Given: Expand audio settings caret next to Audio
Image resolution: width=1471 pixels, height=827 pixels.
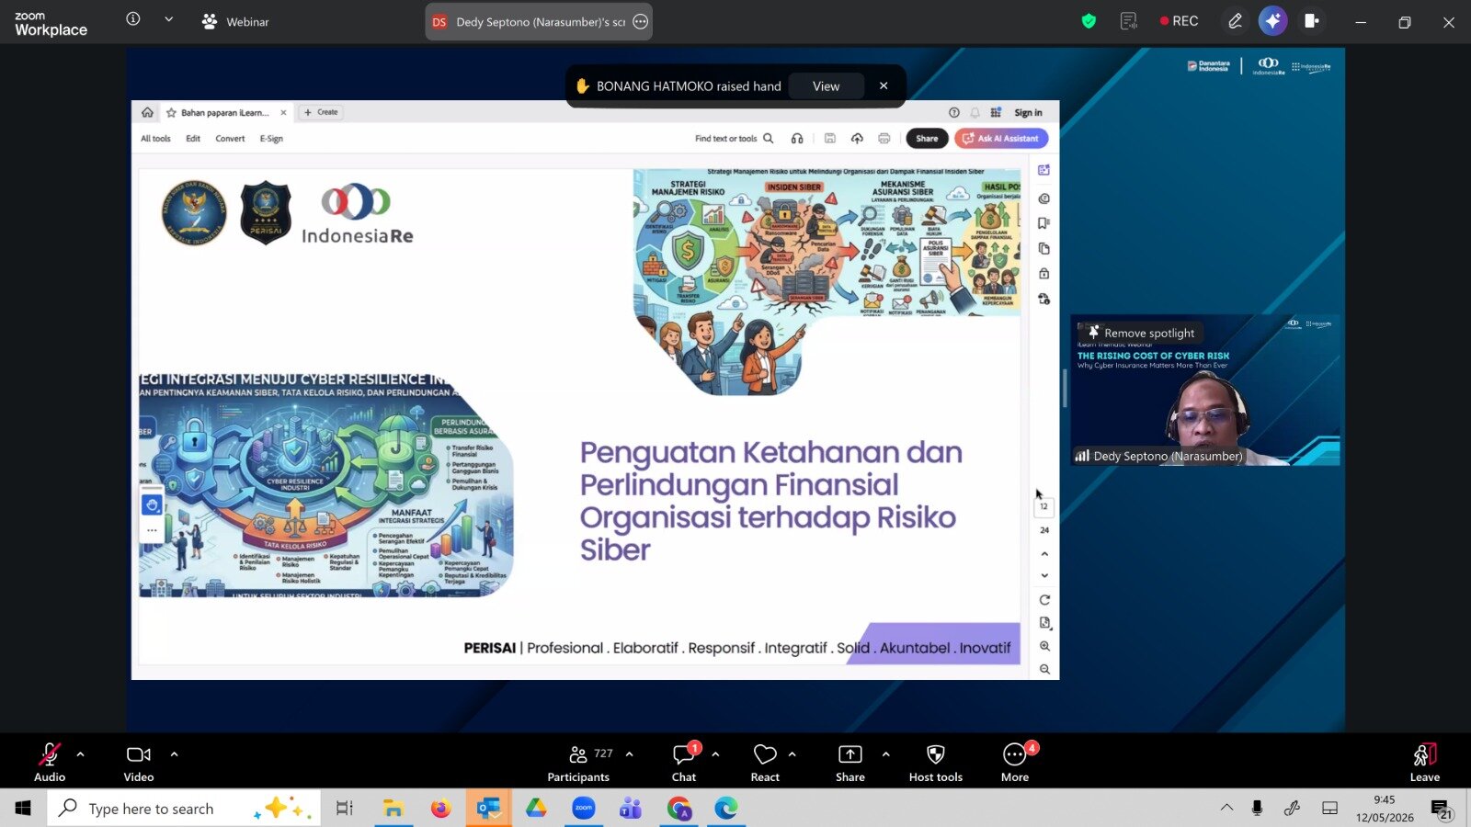Looking at the screenshot, I should pyautogui.click(x=81, y=754).
